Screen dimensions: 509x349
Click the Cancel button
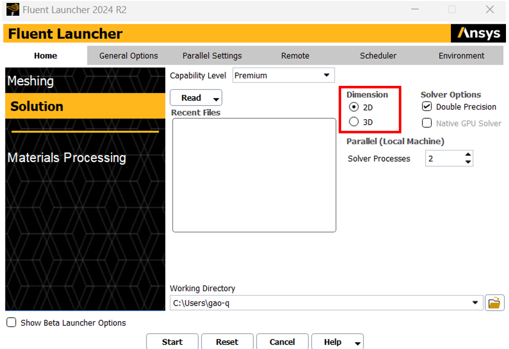(x=282, y=341)
